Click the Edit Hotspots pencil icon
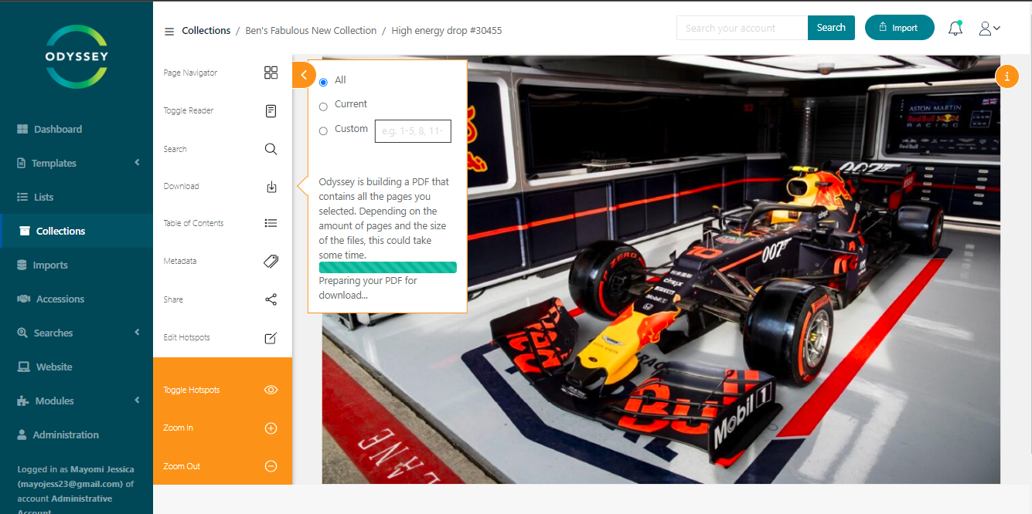 tap(271, 338)
